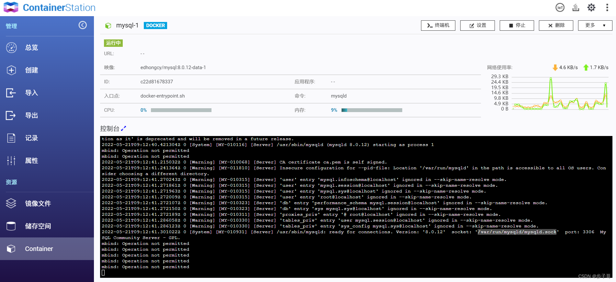
Task: Click the 运行中 status badge
Action: click(x=113, y=43)
